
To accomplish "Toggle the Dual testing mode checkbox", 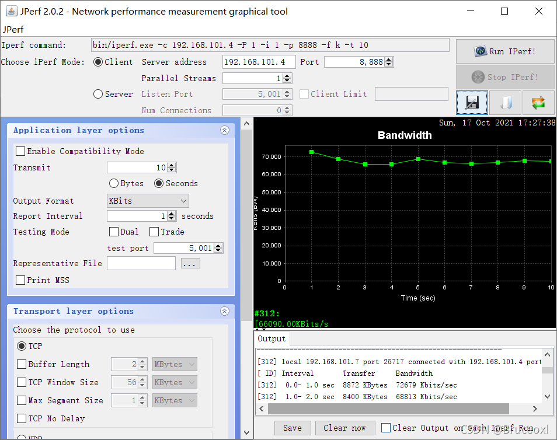I will click(x=114, y=232).
